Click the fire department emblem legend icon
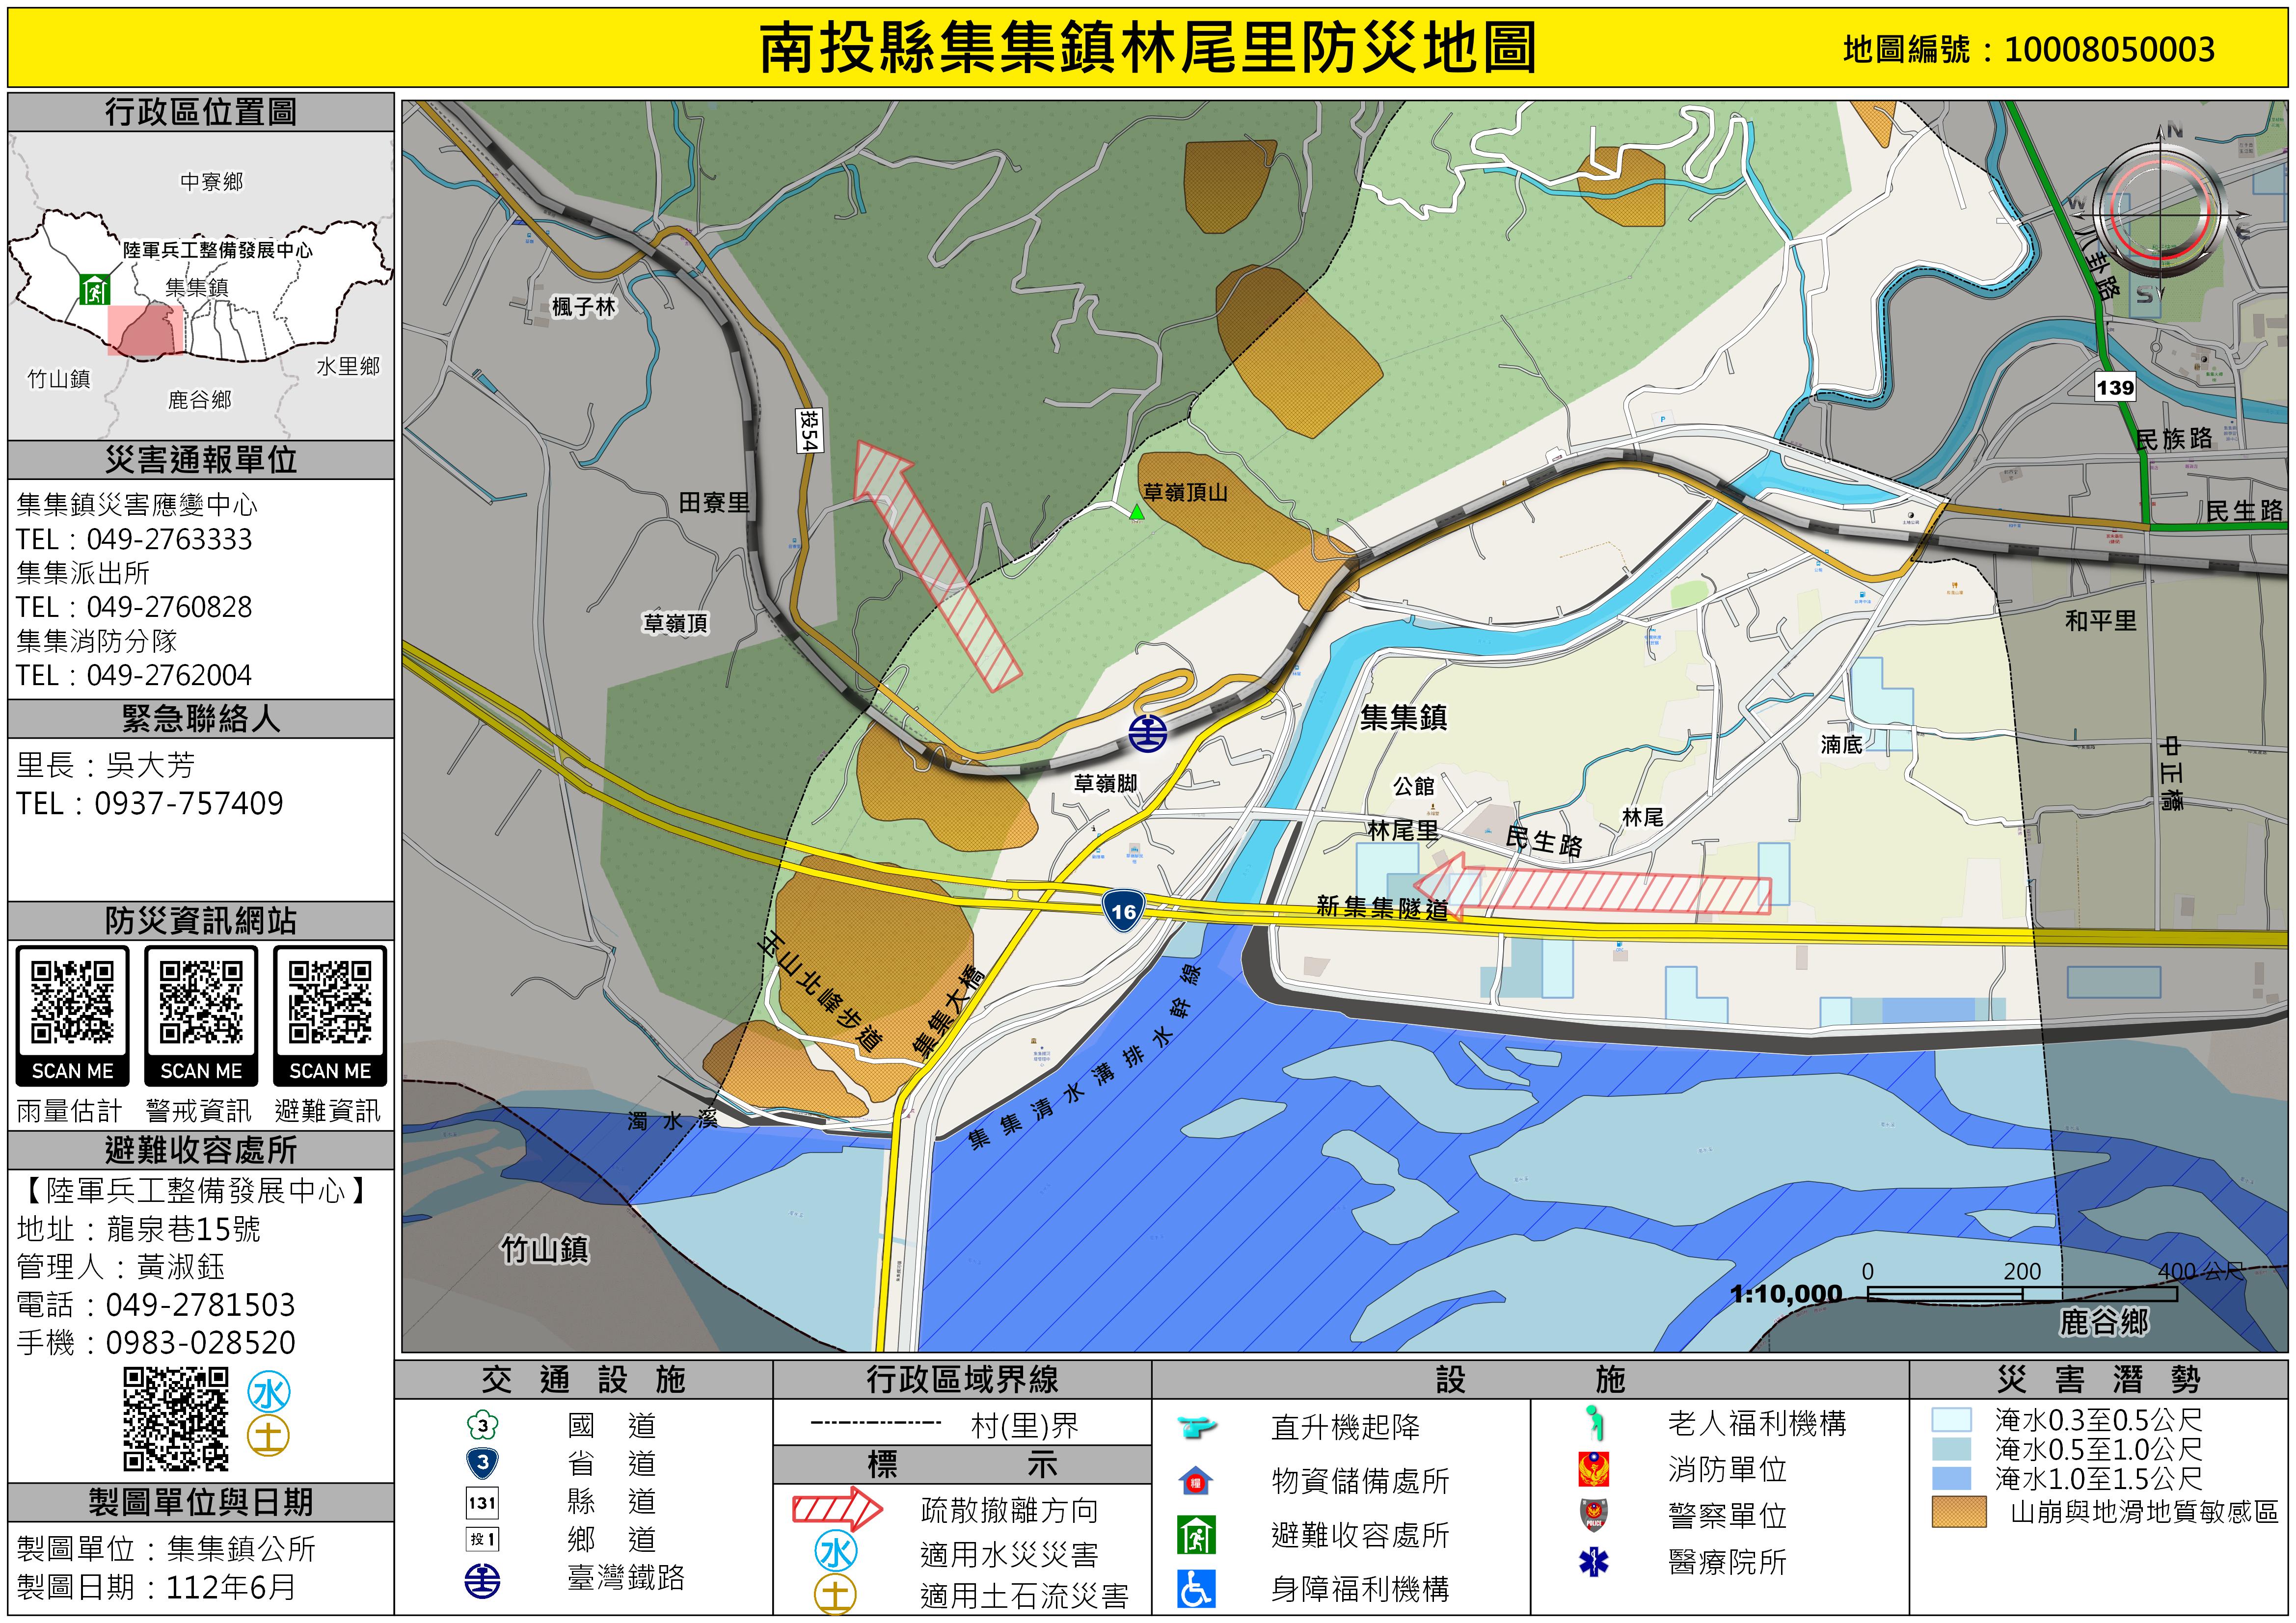 tap(1594, 1469)
